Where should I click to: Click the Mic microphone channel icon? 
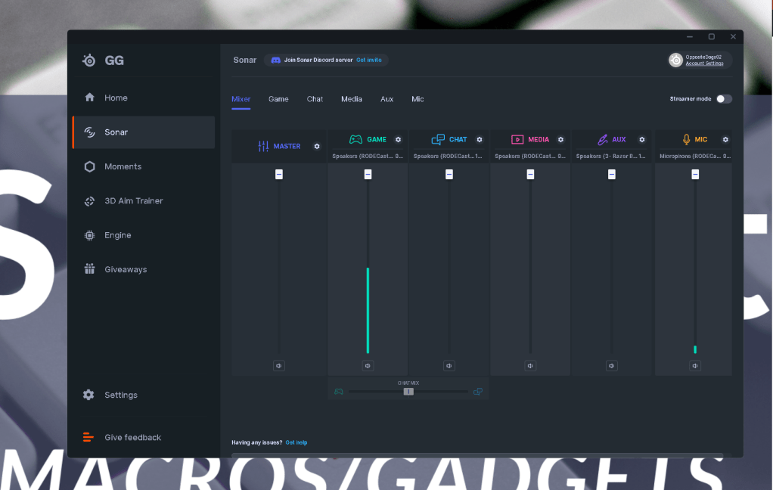pos(686,139)
